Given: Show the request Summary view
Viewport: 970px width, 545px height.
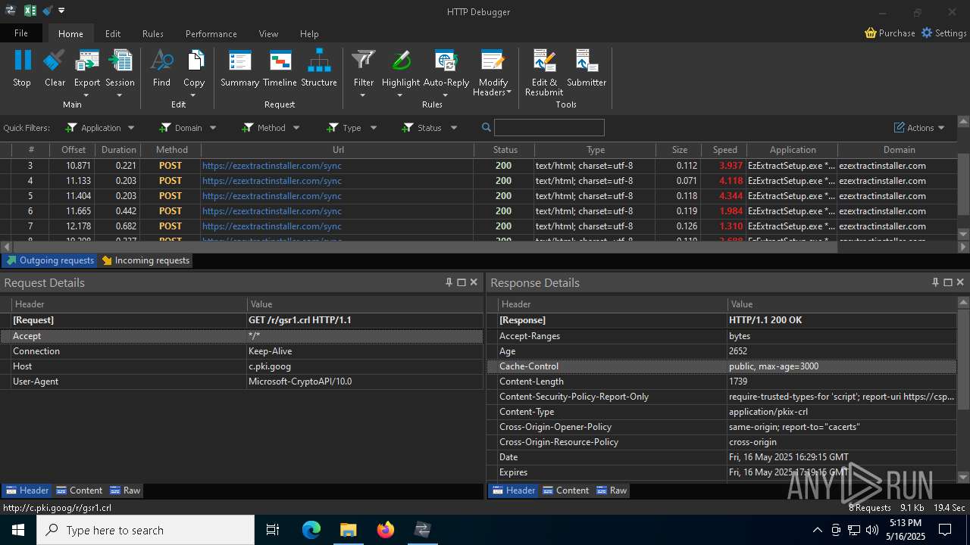Looking at the screenshot, I should click(239, 68).
